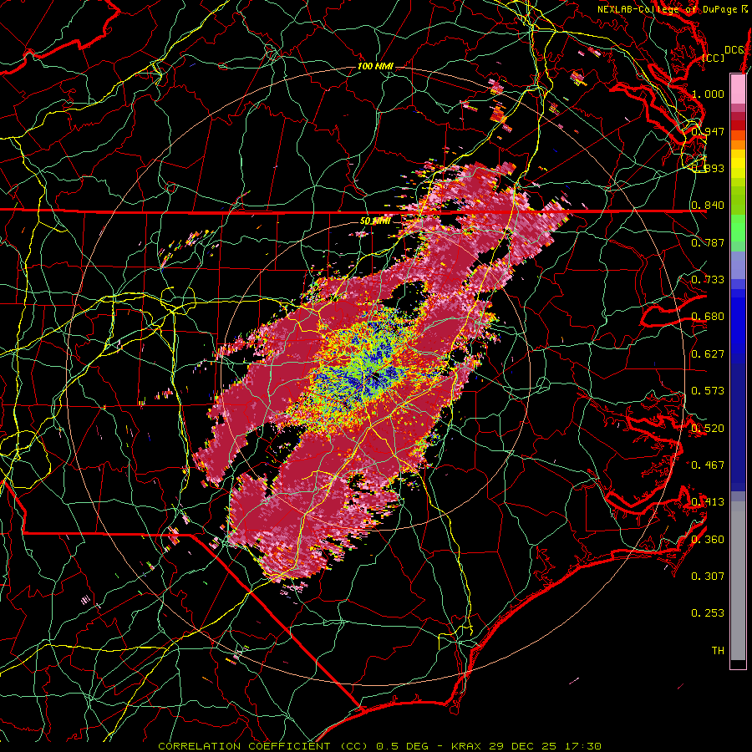The height and width of the screenshot is (752, 752).
Task: Select the 0.893 color scale value
Action: click(708, 168)
